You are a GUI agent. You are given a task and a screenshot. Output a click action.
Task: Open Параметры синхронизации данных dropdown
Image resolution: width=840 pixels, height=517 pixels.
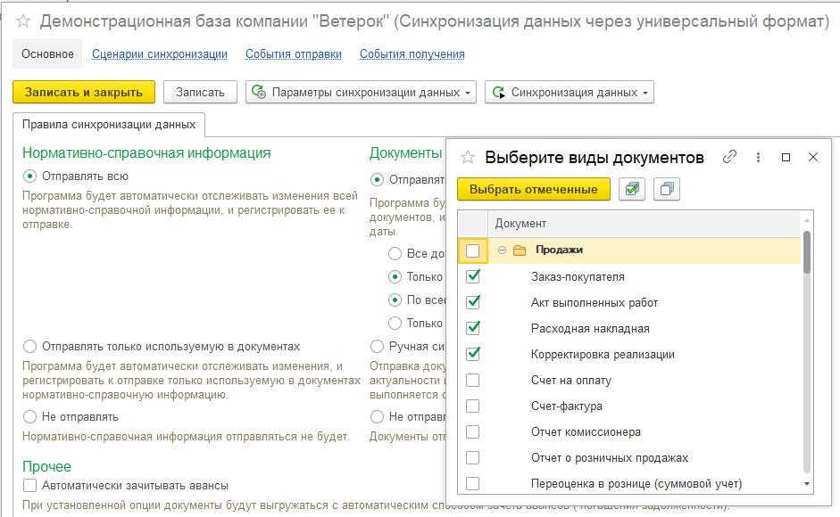[x=362, y=92]
